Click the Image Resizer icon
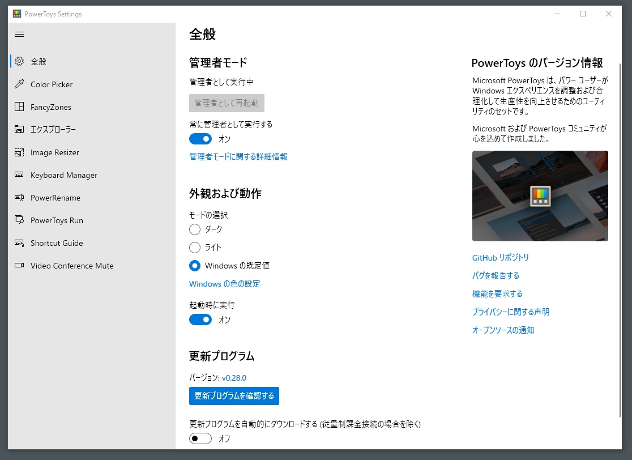 point(19,152)
